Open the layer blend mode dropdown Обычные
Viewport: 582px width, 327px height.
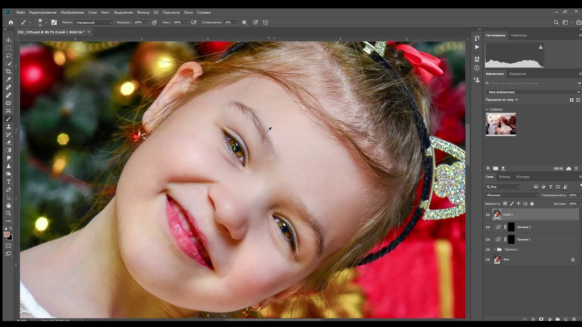[x=512, y=195]
